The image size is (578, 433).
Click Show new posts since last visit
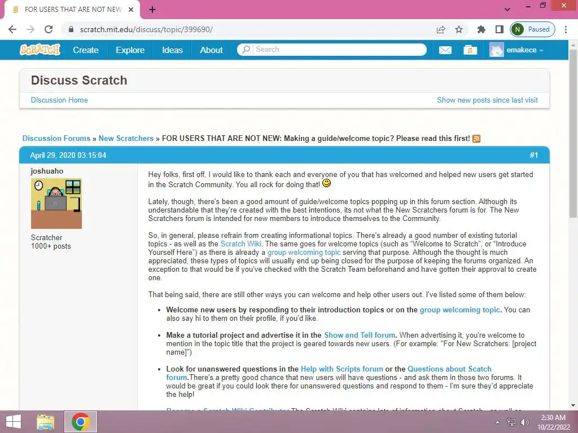click(487, 100)
